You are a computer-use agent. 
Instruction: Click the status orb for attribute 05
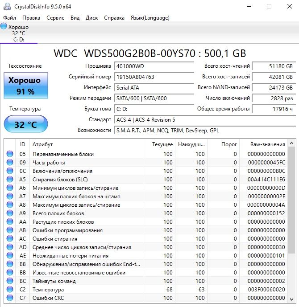(10, 154)
